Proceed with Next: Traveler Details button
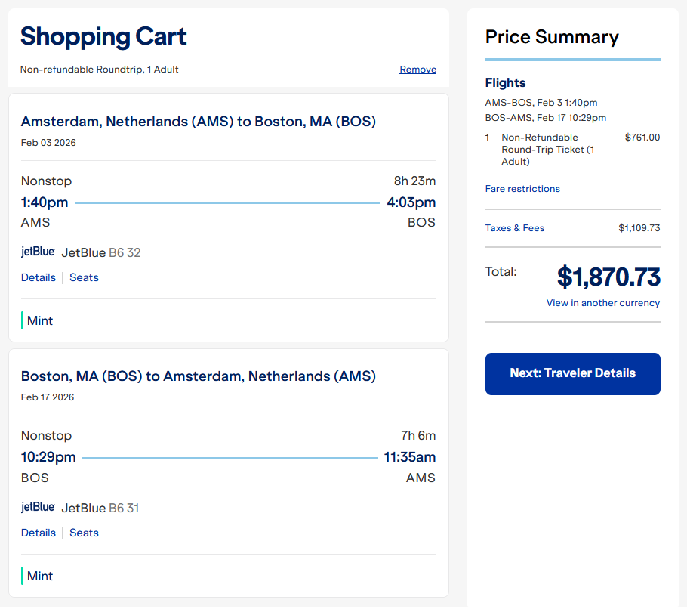Image resolution: width=687 pixels, height=609 pixels. point(572,373)
